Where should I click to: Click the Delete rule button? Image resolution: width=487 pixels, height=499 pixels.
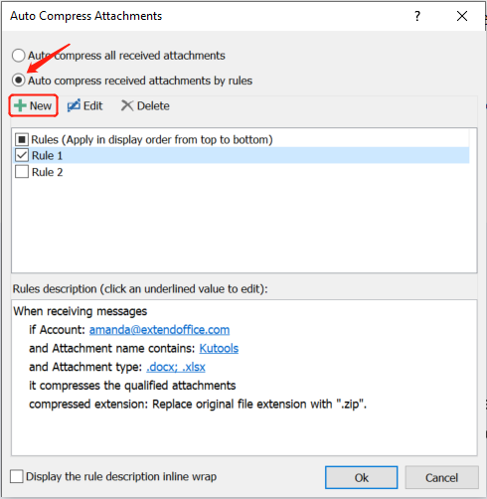click(145, 105)
